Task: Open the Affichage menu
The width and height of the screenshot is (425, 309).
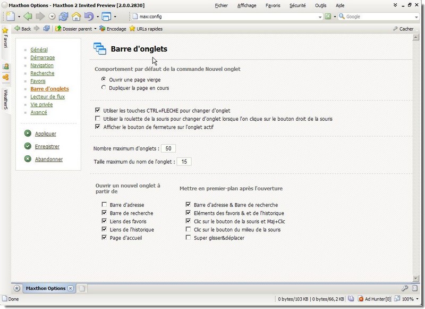Action: (246, 5)
